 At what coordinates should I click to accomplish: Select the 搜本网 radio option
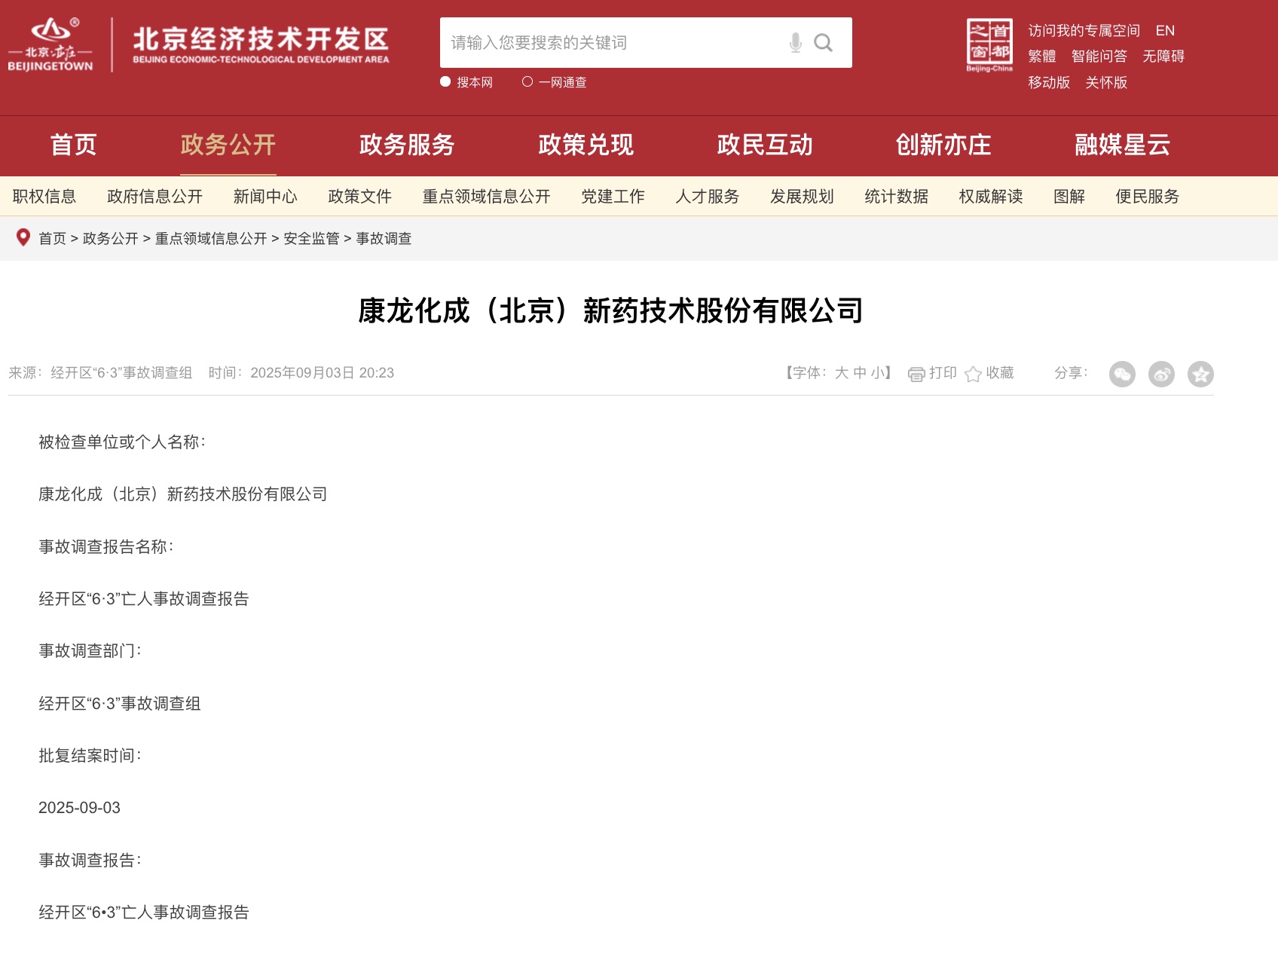pos(445,81)
